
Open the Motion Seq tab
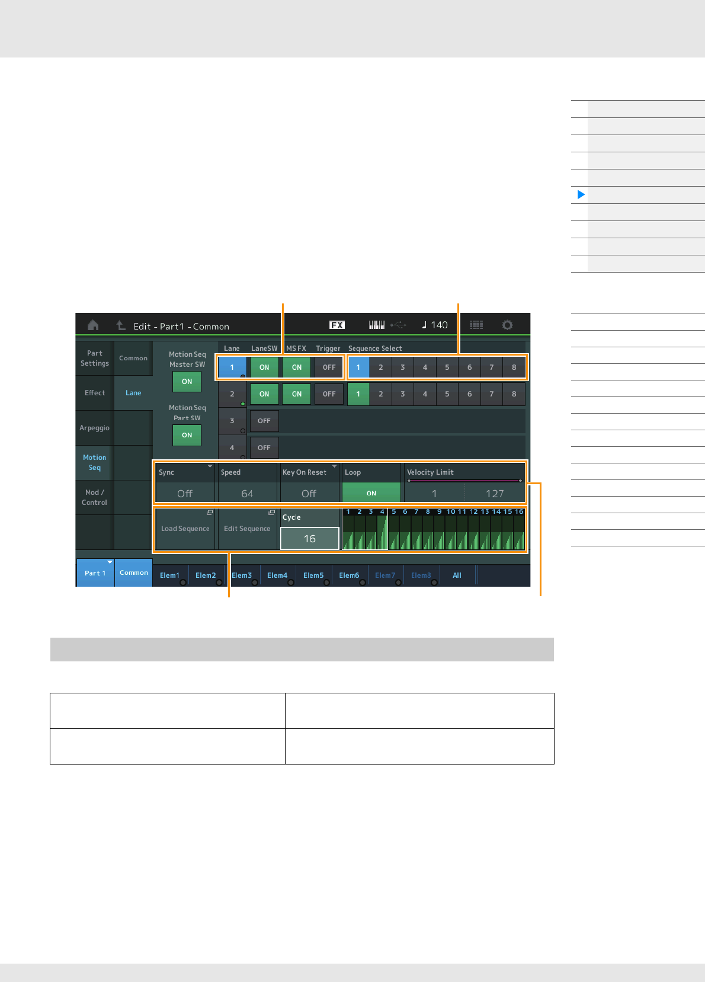point(95,462)
